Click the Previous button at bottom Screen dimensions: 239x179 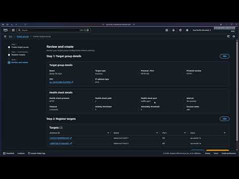198,150
